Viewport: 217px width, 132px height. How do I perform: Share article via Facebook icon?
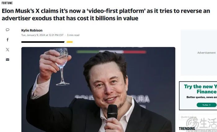[x=8, y=40]
